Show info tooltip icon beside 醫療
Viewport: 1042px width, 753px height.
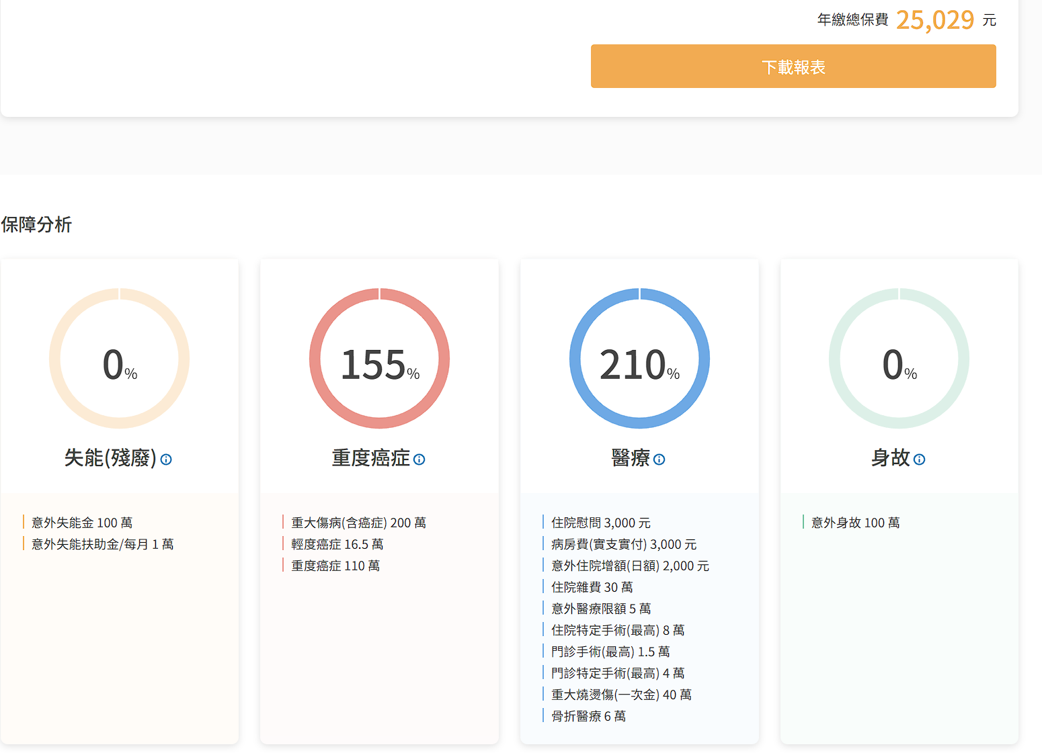(x=659, y=459)
